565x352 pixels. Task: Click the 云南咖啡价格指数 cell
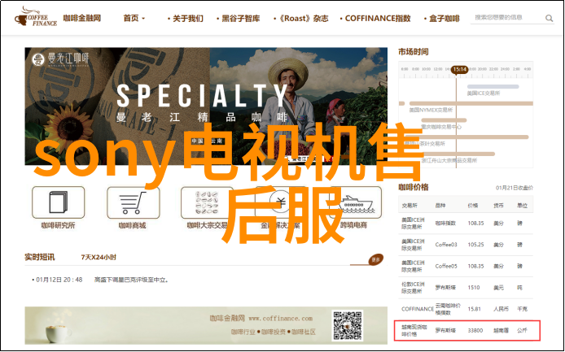point(448,309)
